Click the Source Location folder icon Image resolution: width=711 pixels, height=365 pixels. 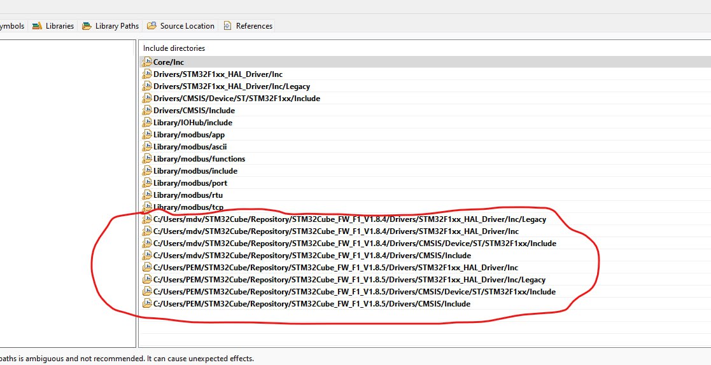pos(151,26)
